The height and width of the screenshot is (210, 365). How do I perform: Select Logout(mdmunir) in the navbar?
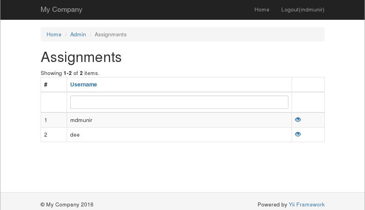pyautogui.click(x=303, y=9)
